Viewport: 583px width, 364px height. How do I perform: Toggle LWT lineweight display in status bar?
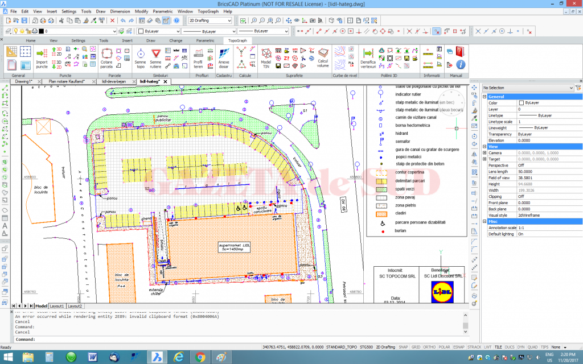[488, 347]
